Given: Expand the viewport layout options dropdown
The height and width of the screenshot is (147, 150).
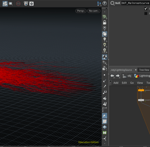Looking at the screenshot, I should pyautogui.click(x=99, y=4).
